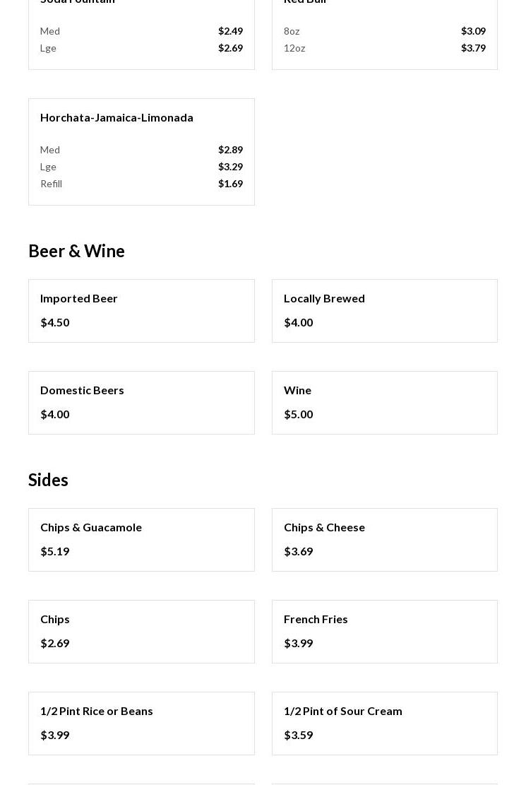526x785 pixels.
Task: Click the 1/2 Pint of Sour Cream item
Action: click(x=384, y=723)
